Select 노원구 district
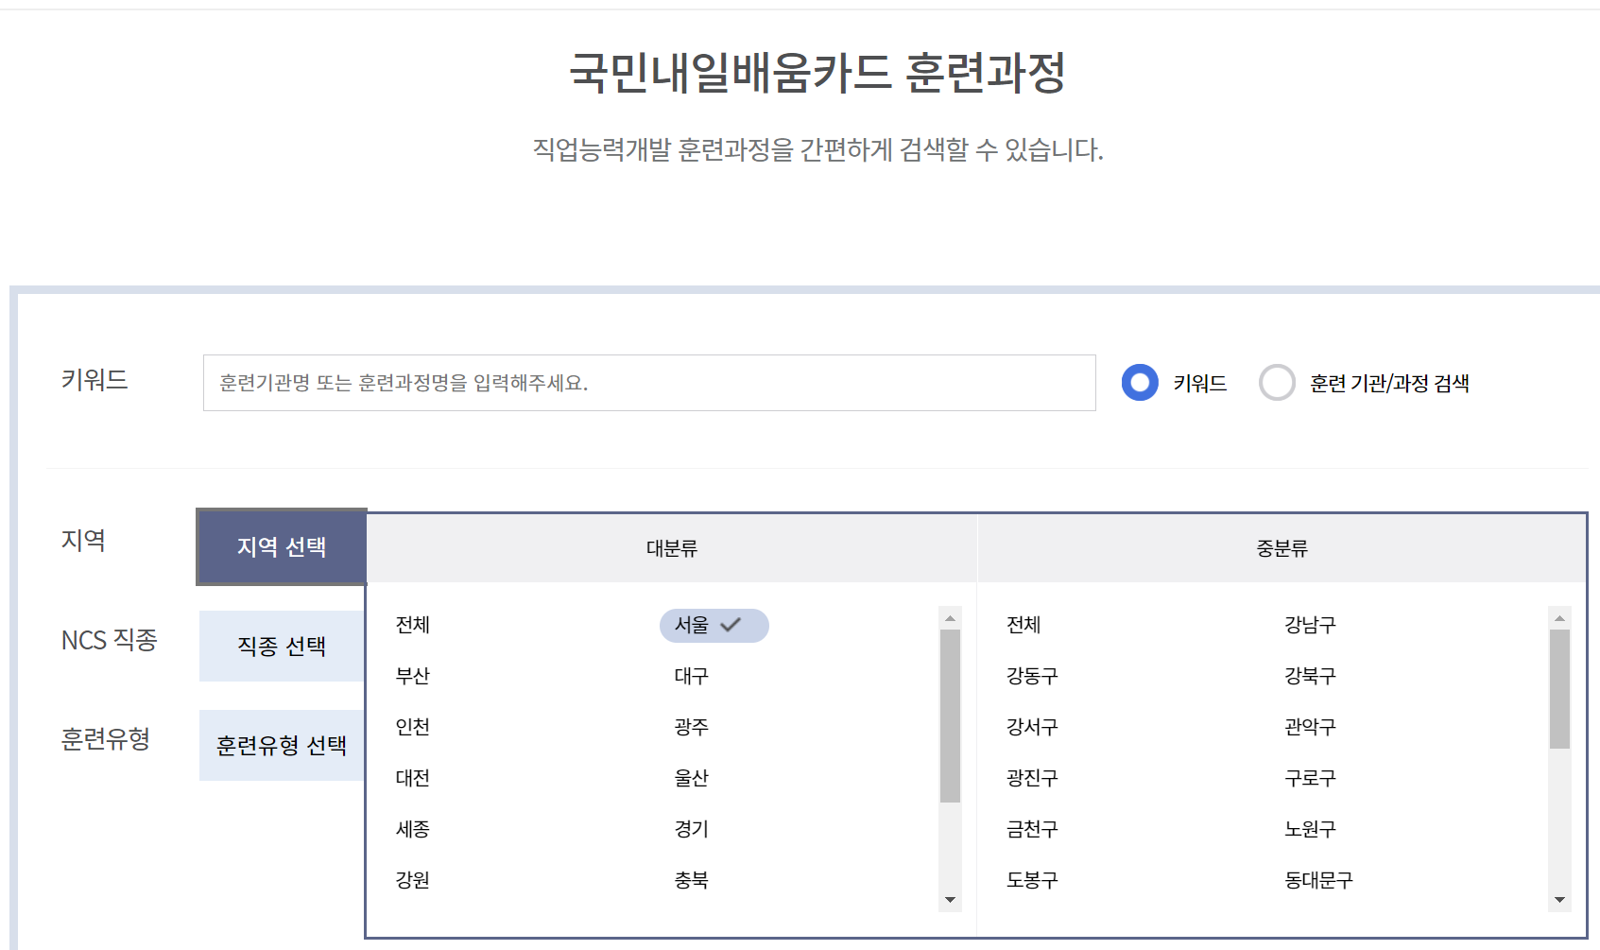The image size is (1600, 950). 1310,829
